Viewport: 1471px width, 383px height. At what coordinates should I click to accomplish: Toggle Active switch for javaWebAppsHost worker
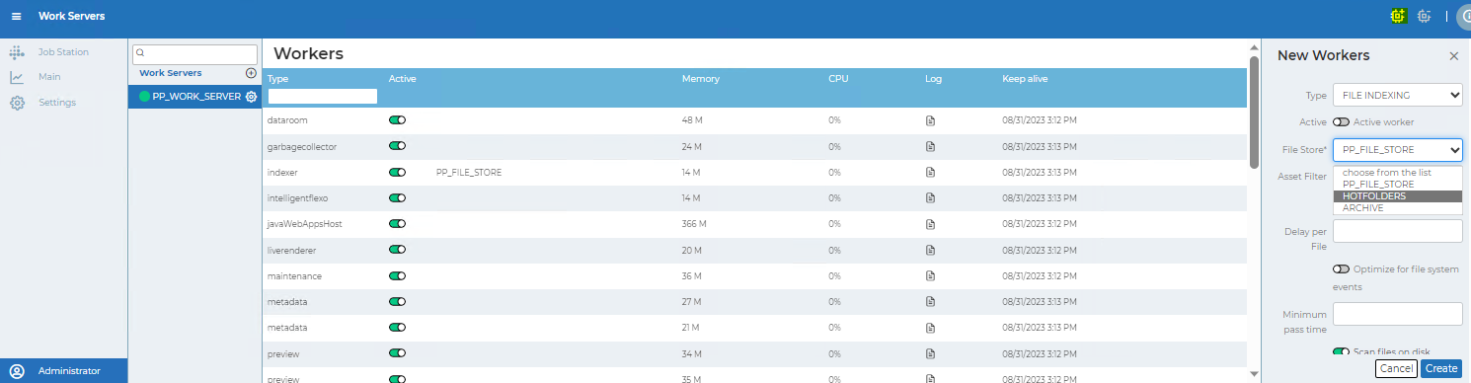[398, 224]
